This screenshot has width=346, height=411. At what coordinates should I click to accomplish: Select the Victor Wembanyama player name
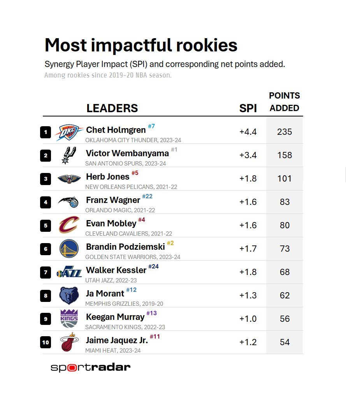pos(127,153)
